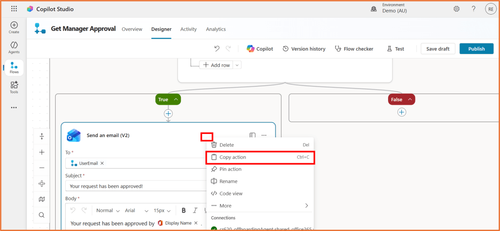Open Version history
The height and width of the screenshot is (231, 500).
304,49
